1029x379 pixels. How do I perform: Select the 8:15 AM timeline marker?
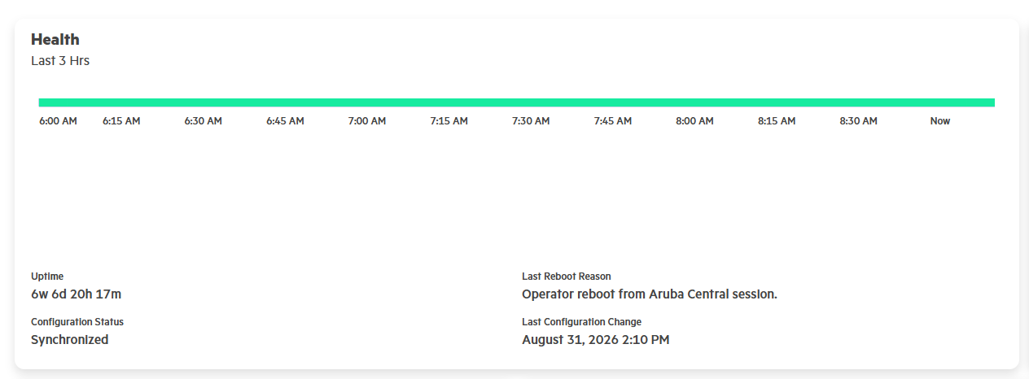click(777, 121)
